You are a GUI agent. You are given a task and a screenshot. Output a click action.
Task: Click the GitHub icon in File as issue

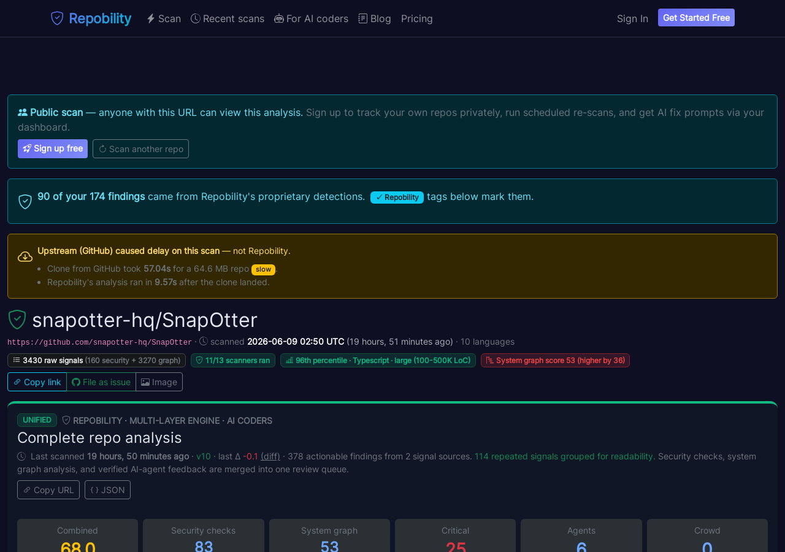(x=76, y=382)
